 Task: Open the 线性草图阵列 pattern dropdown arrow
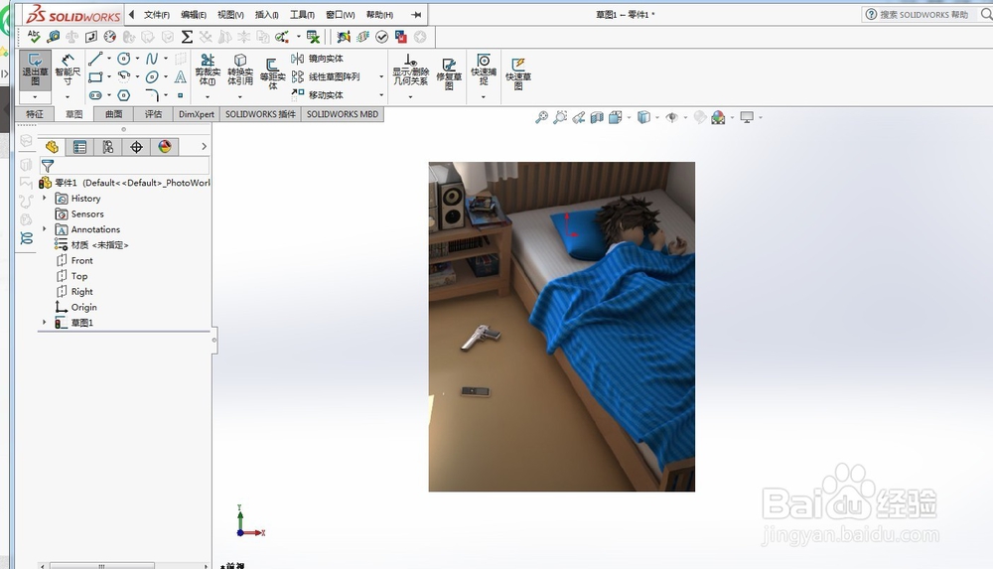point(381,76)
